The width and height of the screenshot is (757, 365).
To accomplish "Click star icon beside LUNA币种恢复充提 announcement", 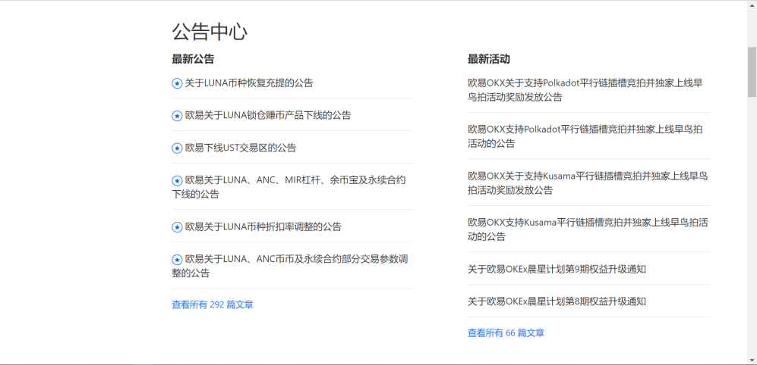I will coord(177,83).
